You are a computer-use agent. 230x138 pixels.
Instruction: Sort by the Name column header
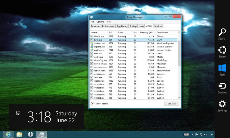(98, 32)
